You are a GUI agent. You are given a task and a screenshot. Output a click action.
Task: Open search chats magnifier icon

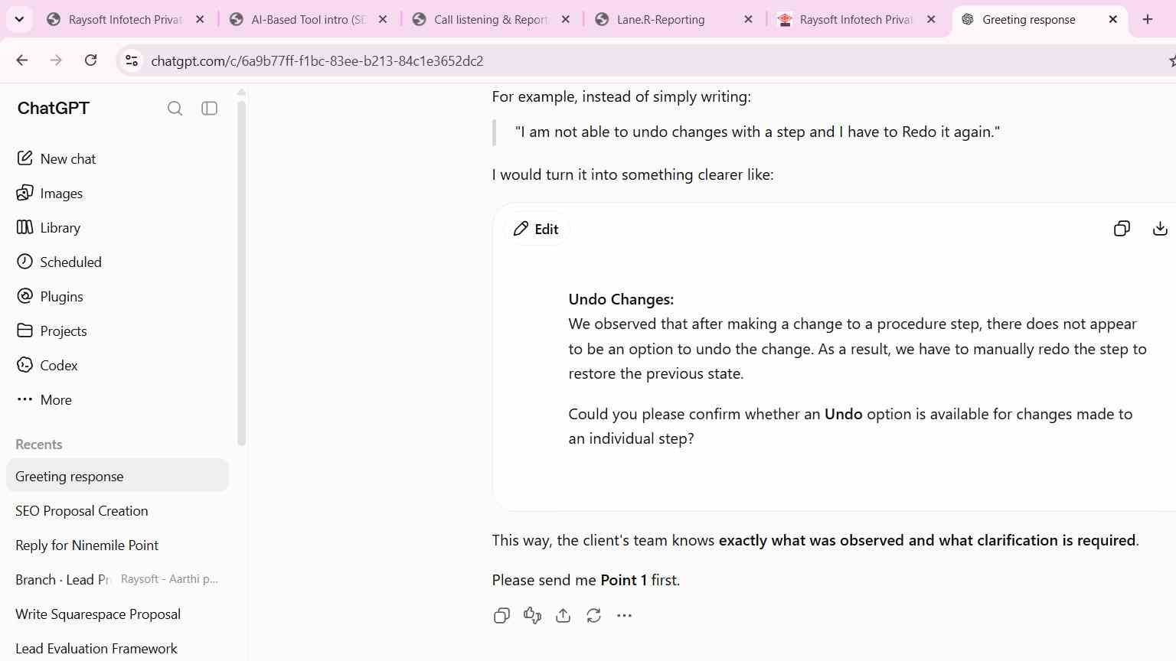175,109
